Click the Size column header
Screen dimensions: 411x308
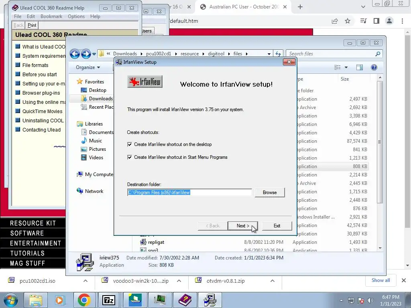[x=344, y=79]
